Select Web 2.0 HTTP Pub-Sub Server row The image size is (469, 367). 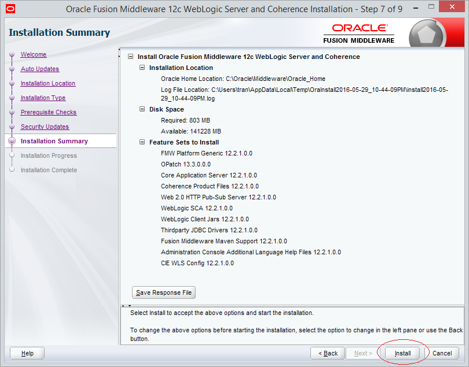click(x=218, y=198)
